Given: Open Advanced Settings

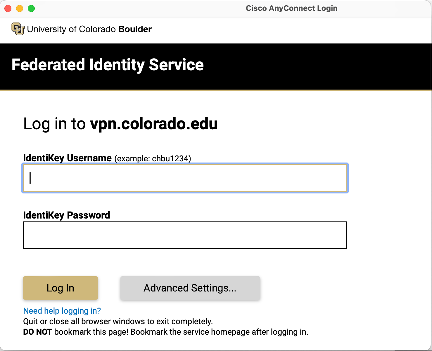Looking at the screenshot, I should pyautogui.click(x=190, y=288).
